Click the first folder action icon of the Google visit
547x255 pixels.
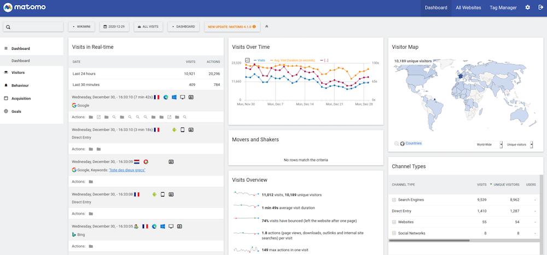(91, 117)
